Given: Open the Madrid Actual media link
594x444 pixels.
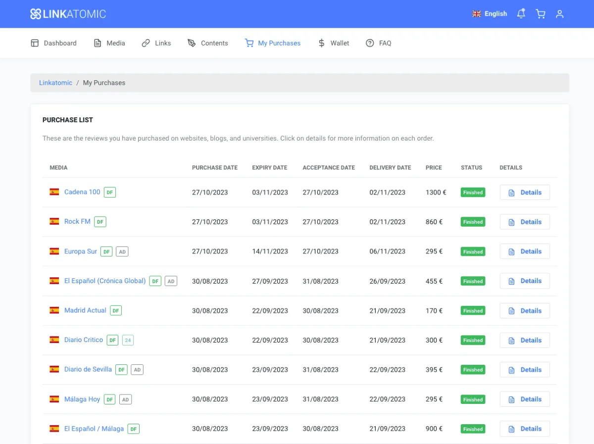Looking at the screenshot, I should 85,310.
